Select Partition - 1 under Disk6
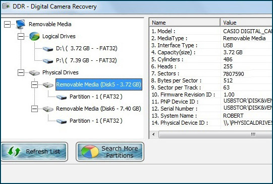The image size is (273, 184). 96,121
